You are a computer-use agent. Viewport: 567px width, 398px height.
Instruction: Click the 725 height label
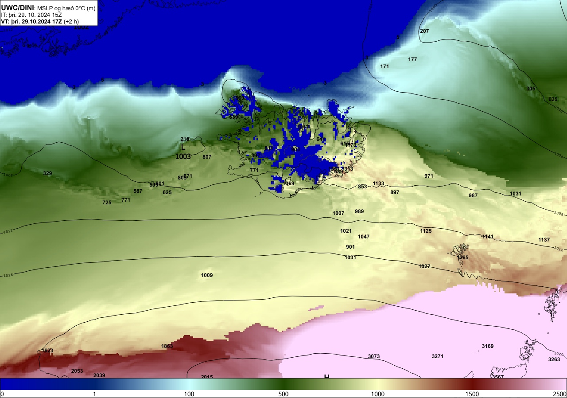107,203
